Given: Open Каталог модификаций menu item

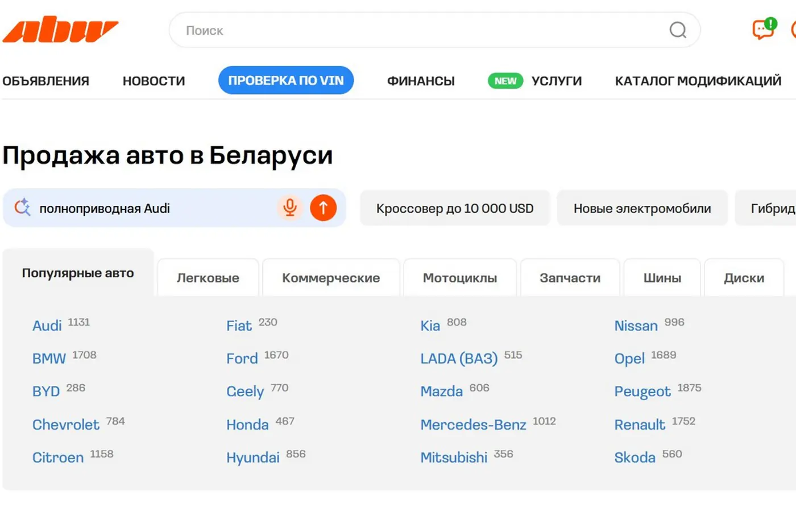Looking at the screenshot, I should pos(698,81).
